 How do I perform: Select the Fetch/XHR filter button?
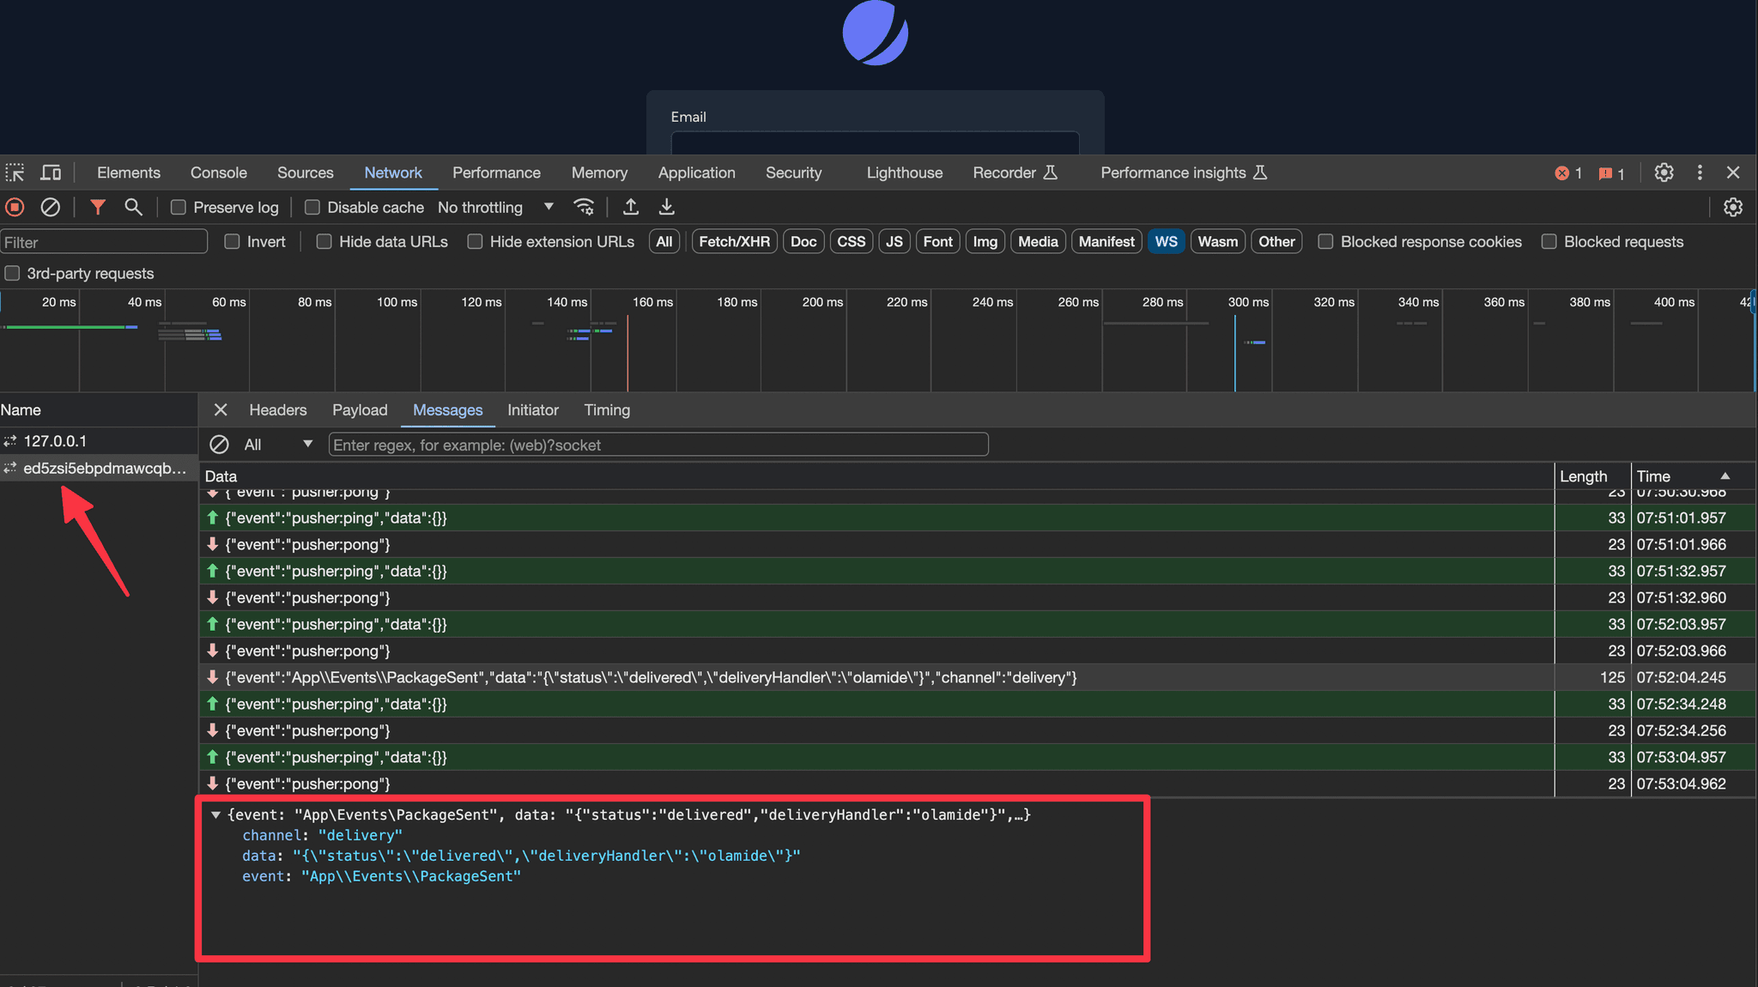[x=734, y=241]
